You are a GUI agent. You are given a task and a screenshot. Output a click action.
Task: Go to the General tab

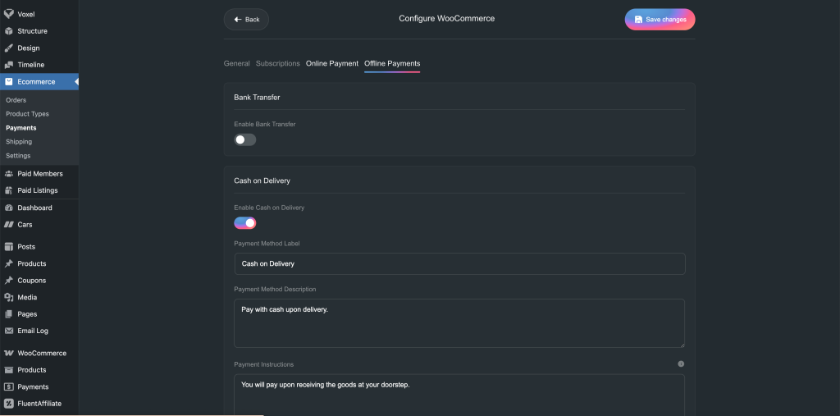pyautogui.click(x=236, y=63)
